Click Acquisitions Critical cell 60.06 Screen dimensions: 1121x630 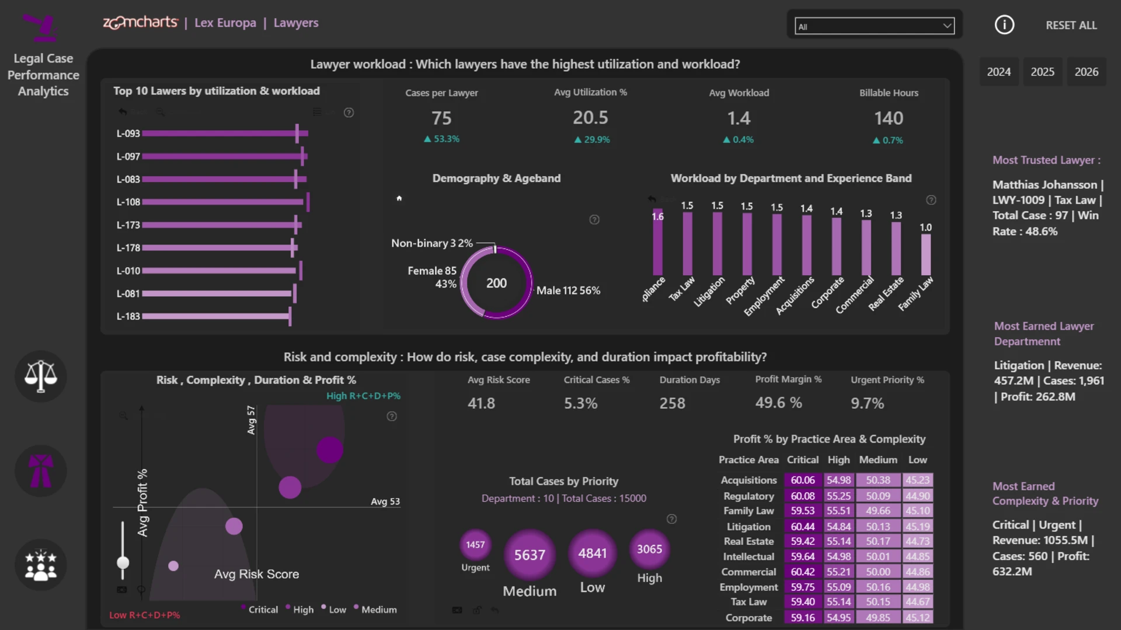point(803,480)
